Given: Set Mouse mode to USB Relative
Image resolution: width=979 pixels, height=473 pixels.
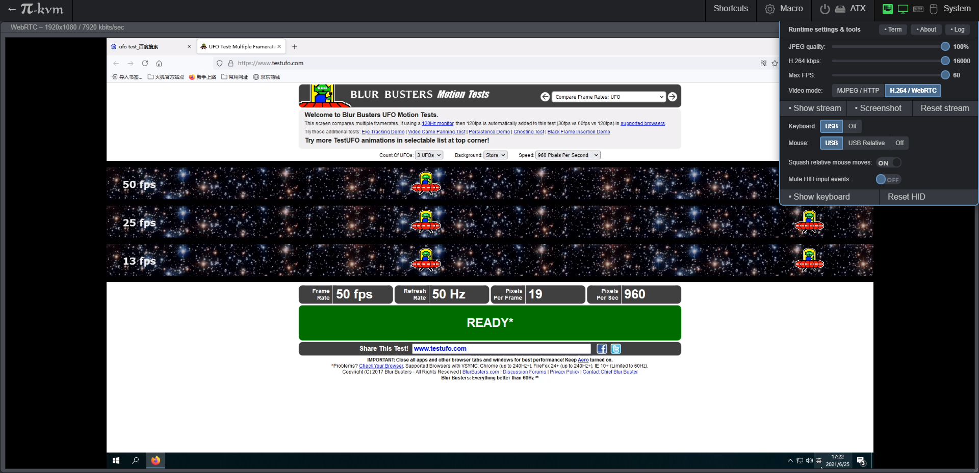Looking at the screenshot, I should 866,143.
